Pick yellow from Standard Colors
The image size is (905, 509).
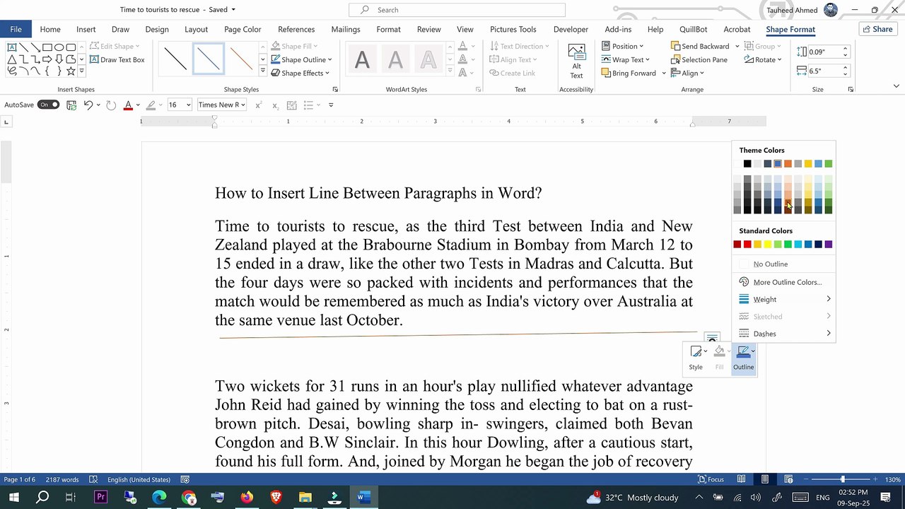(767, 245)
